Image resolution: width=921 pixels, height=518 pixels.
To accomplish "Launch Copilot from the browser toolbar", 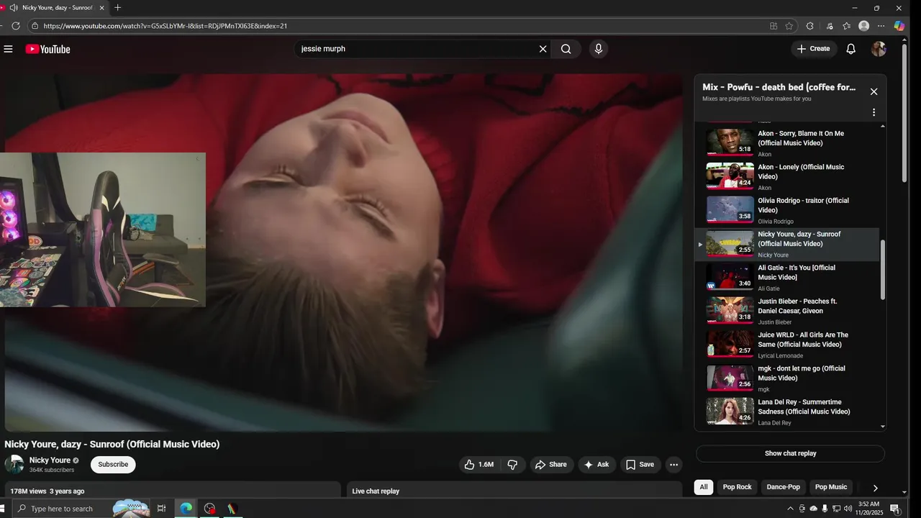I will [899, 26].
